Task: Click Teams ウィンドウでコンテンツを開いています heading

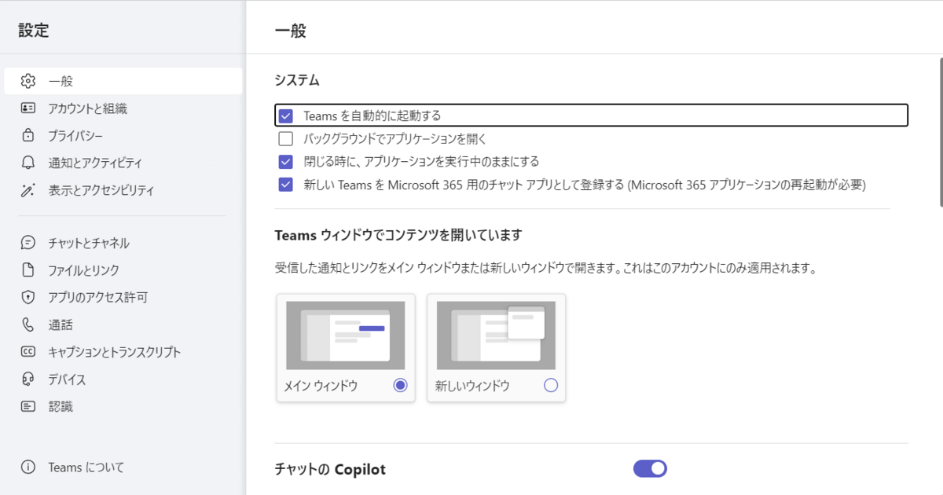Action: 398,234
